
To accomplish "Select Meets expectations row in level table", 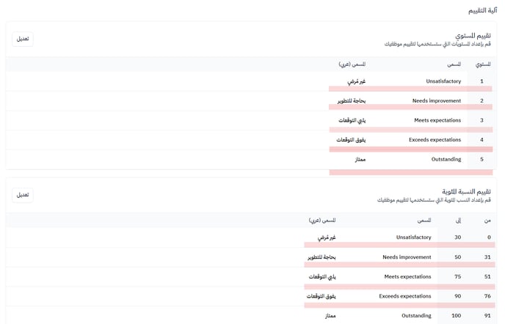I will tap(437, 120).
